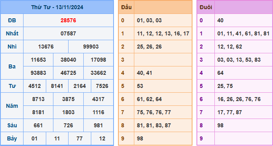Select Đầu values "11, 12, 12, 13, 16, 17"
Viewport: 273px width, 146px height.
(163, 33)
